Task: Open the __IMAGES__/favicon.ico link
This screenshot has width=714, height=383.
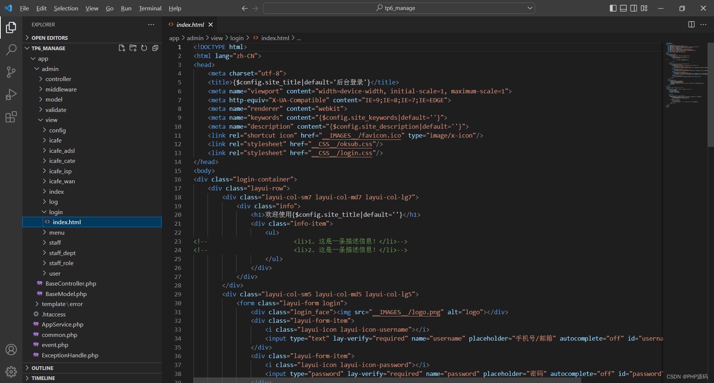Action: pyautogui.click(x=361, y=135)
